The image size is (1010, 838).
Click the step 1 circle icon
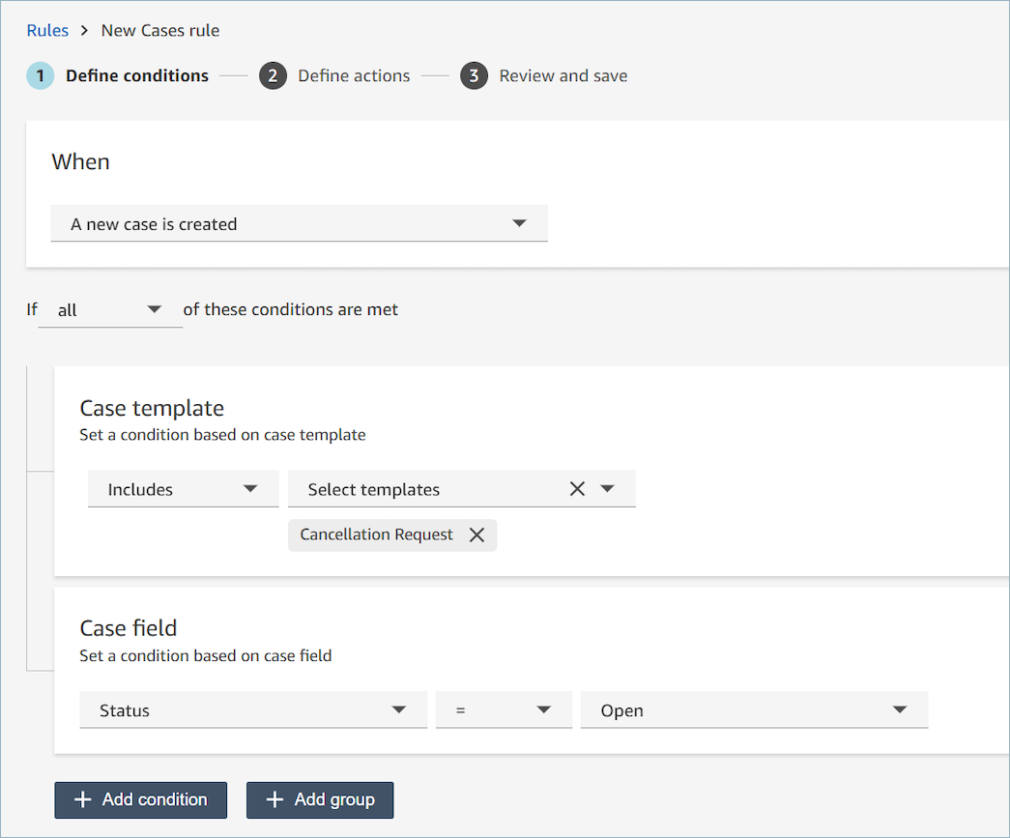[41, 75]
